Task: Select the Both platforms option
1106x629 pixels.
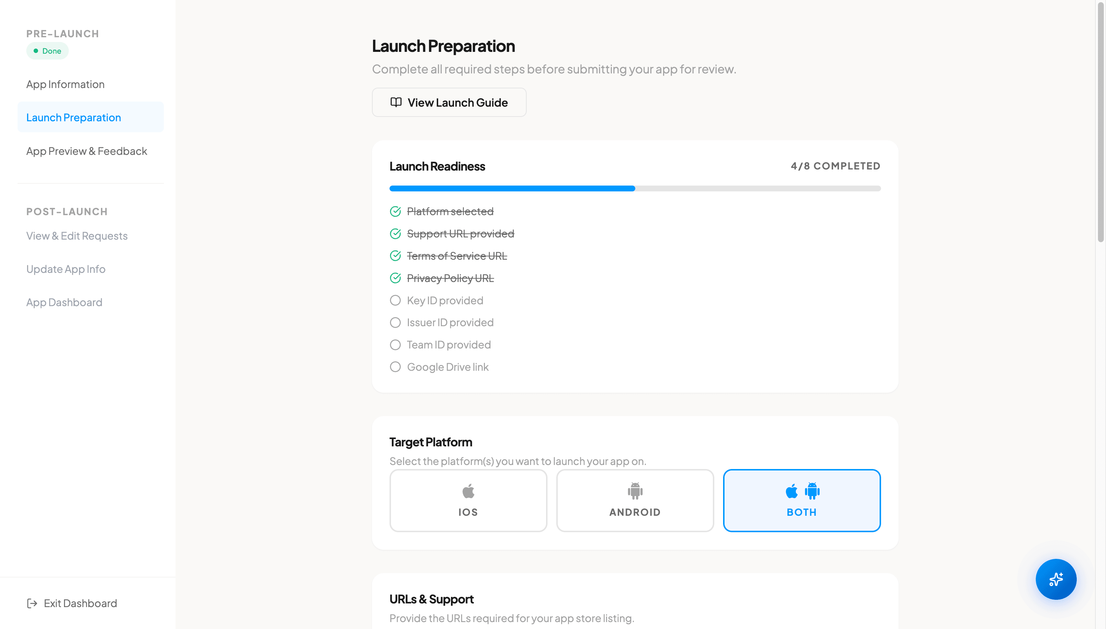Action: pyautogui.click(x=801, y=500)
